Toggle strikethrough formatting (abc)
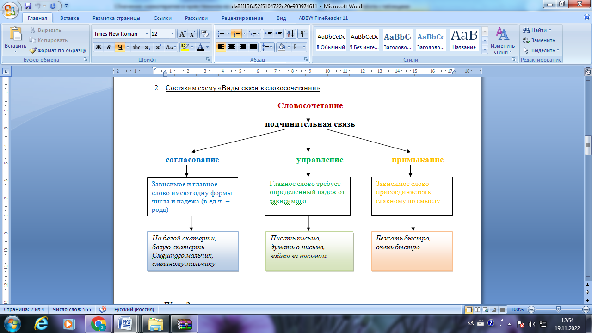The width and height of the screenshot is (592, 333). tap(136, 47)
